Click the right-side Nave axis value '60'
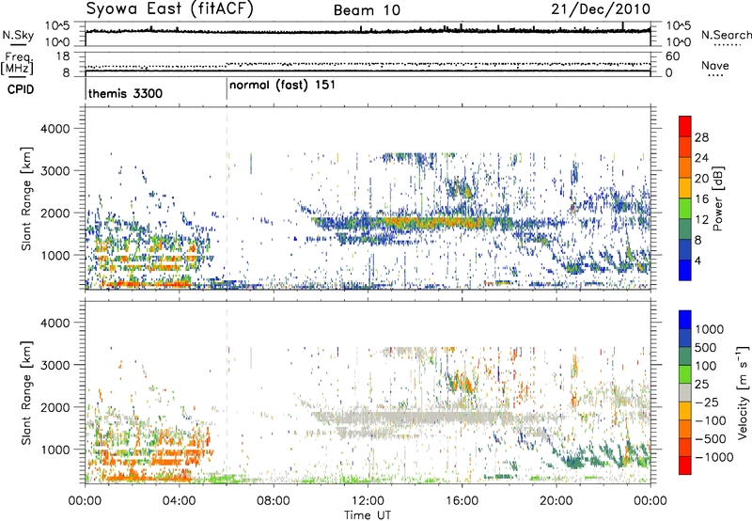The image size is (752, 521). 672,56
